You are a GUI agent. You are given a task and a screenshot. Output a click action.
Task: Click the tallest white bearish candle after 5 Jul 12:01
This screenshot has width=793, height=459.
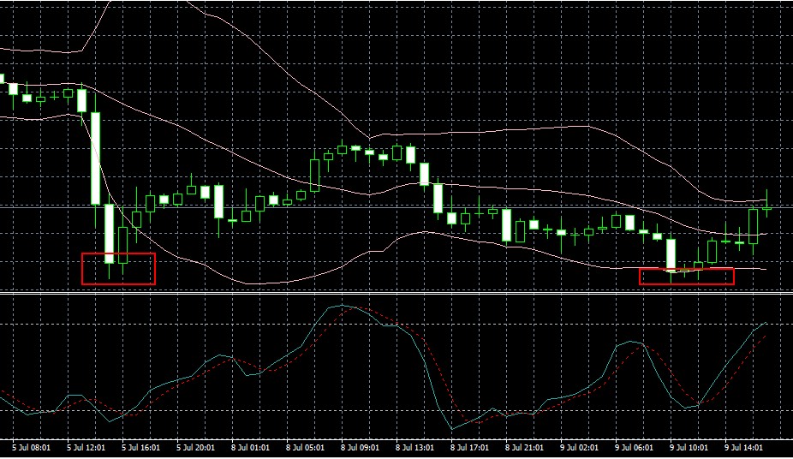click(95, 158)
